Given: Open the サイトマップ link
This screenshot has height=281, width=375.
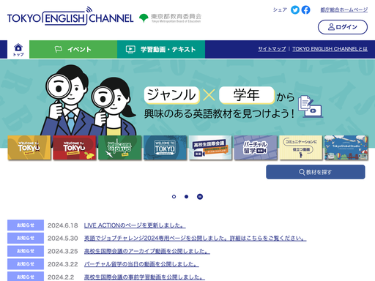Looking at the screenshot, I should (x=272, y=49).
